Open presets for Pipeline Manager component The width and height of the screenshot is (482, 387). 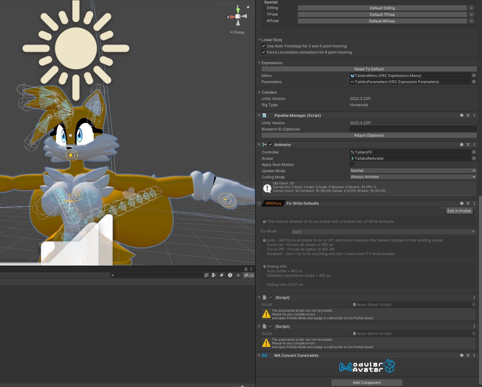point(468,115)
